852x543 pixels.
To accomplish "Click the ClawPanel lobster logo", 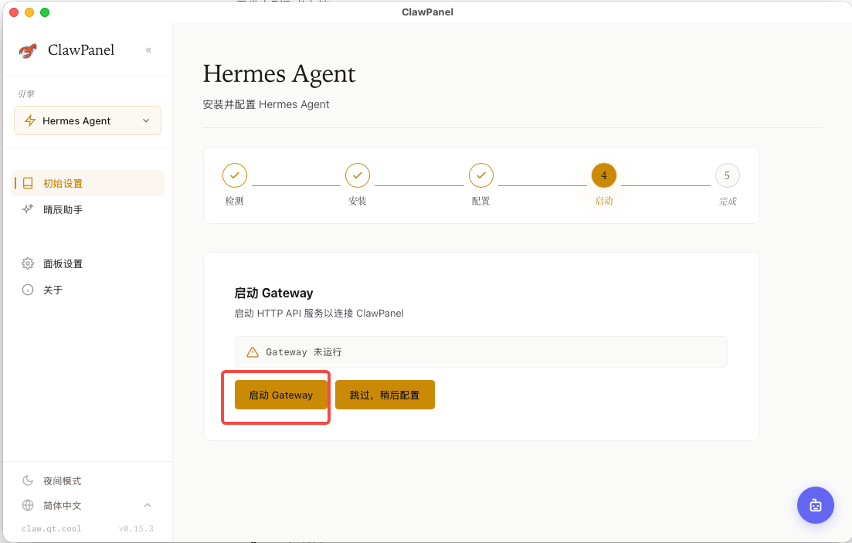I will click(x=28, y=50).
